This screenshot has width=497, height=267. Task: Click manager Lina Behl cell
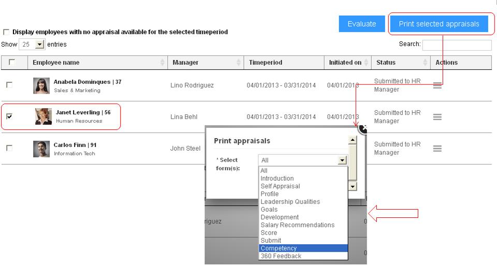pos(184,117)
